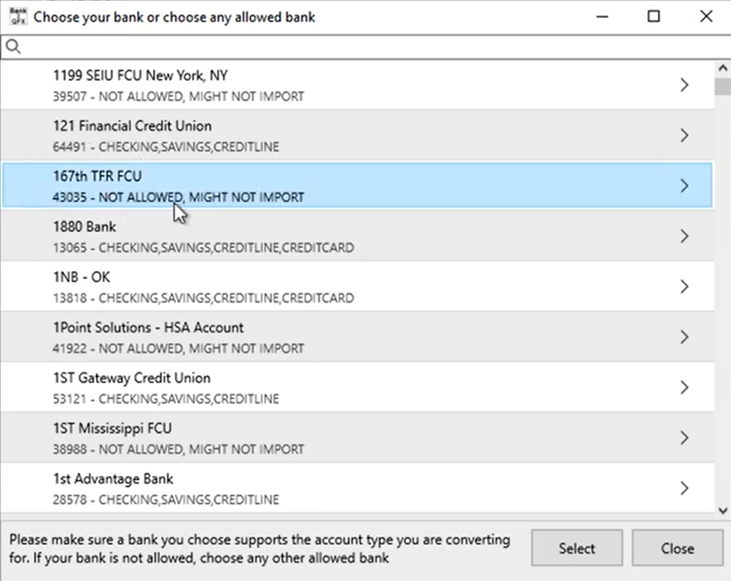Image resolution: width=731 pixels, height=581 pixels.
Task: Select bank name 1ST Mississippi FCU
Action: (x=112, y=429)
